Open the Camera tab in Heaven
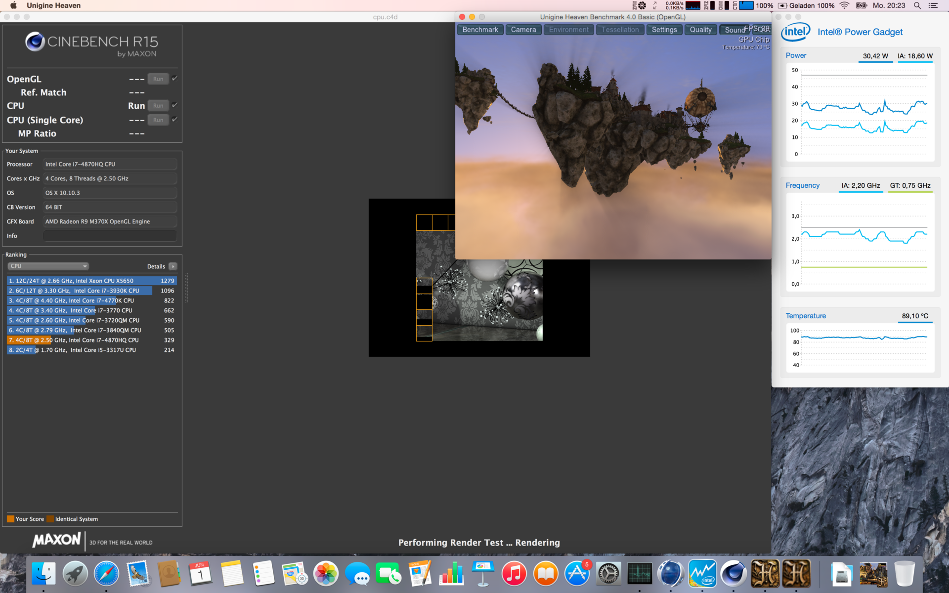The height and width of the screenshot is (593, 949). click(523, 30)
